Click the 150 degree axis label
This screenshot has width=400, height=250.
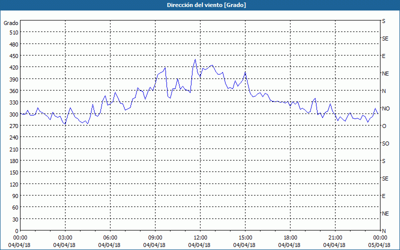point(14,172)
